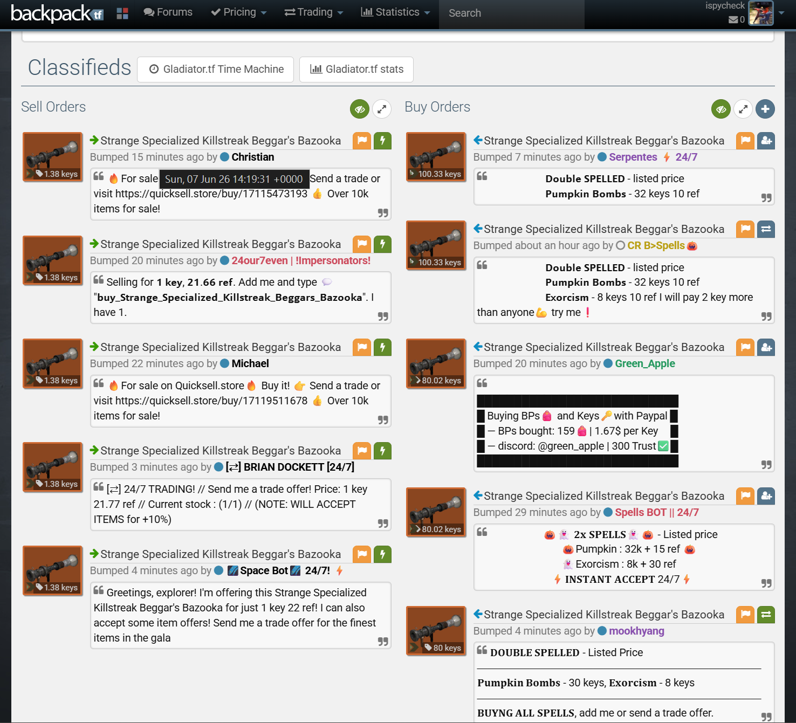Open item title on Serpentes' buy order
Screen dimensions: 796x723
click(x=604, y=141)
